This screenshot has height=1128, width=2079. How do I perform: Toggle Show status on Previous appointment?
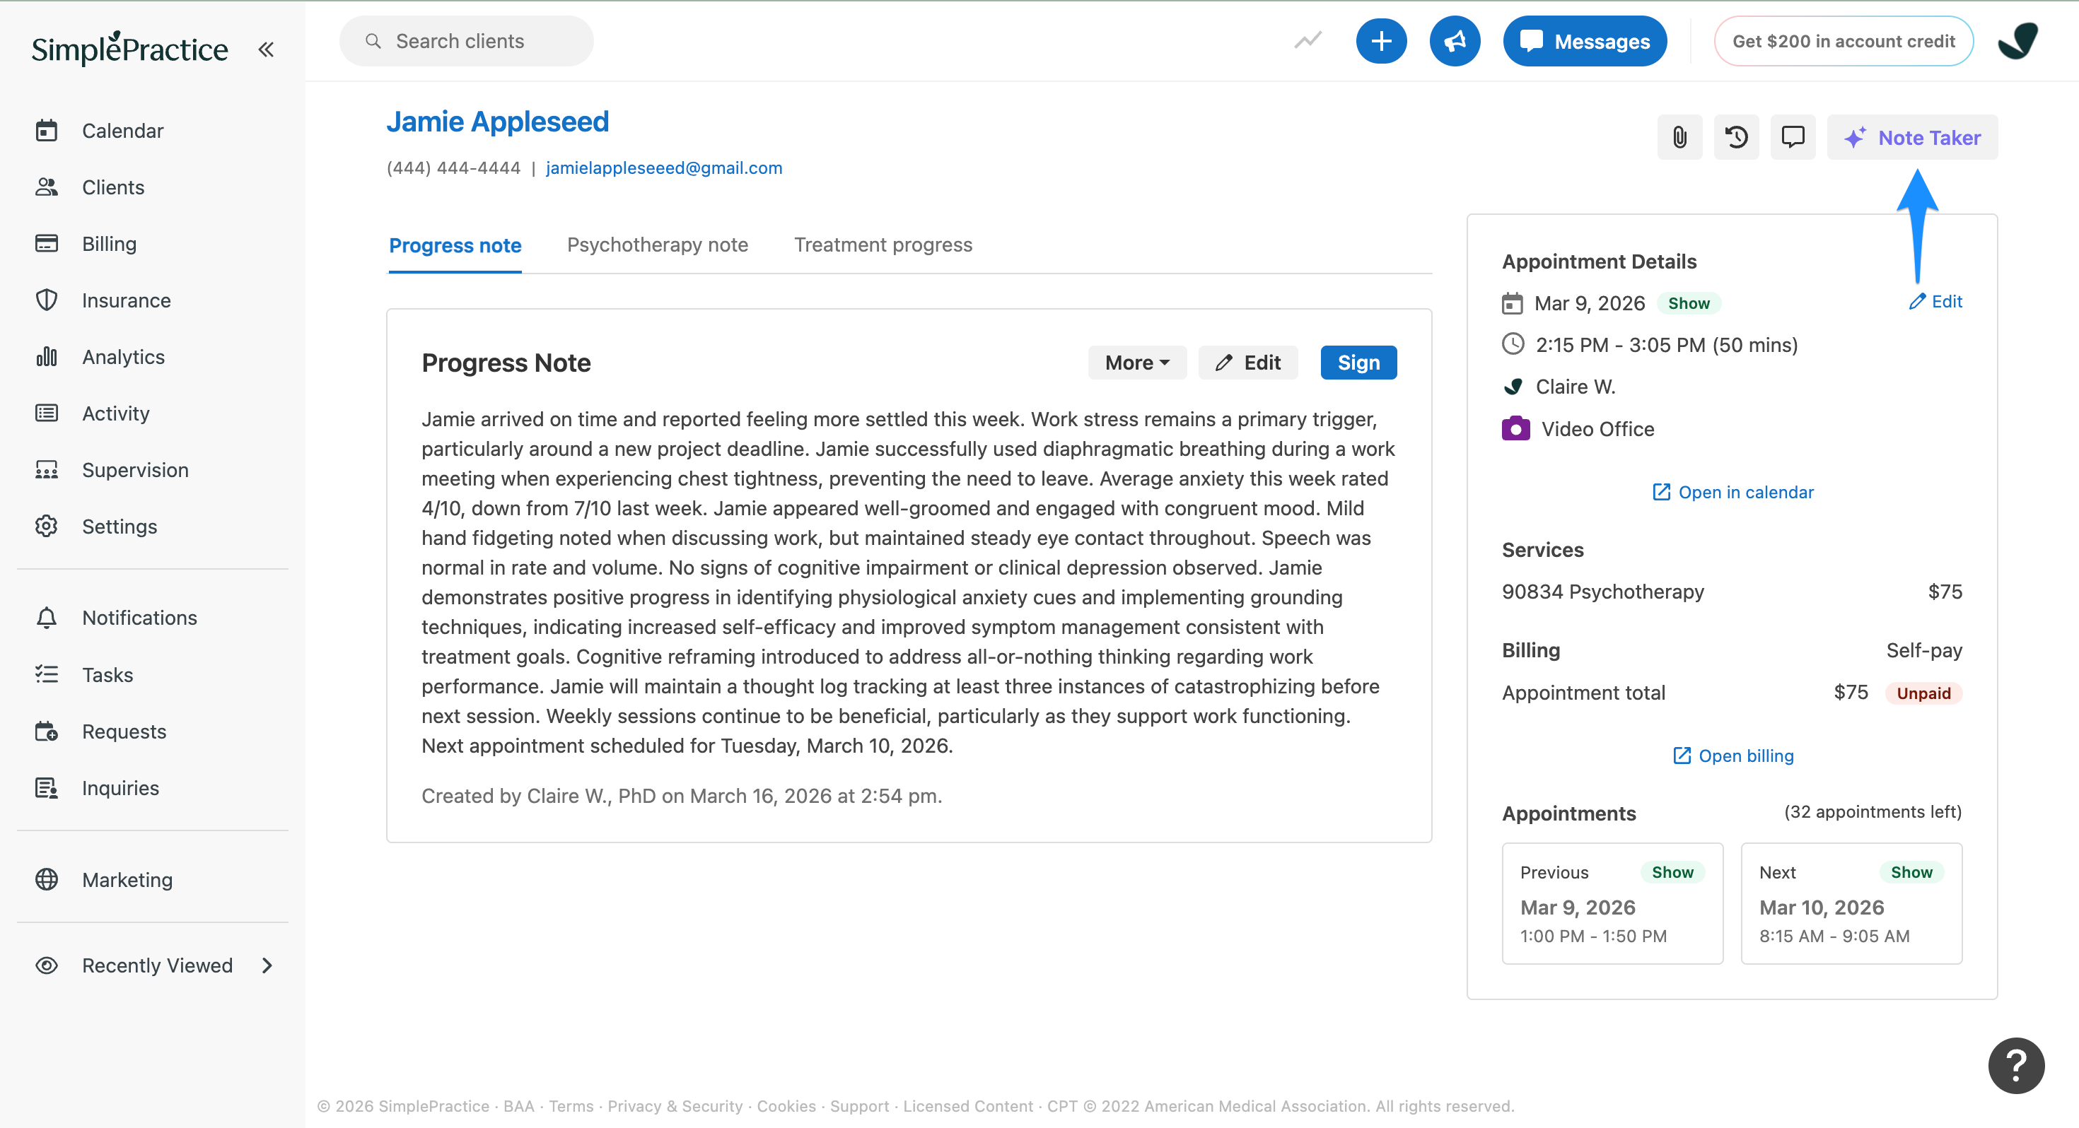[1672, 872]
